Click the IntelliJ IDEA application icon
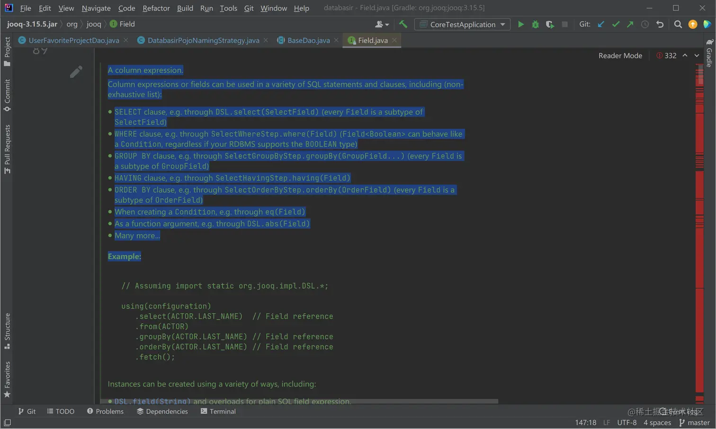This screenshot has height=429, width=716. pyautogui.click(x=9, y=8)
